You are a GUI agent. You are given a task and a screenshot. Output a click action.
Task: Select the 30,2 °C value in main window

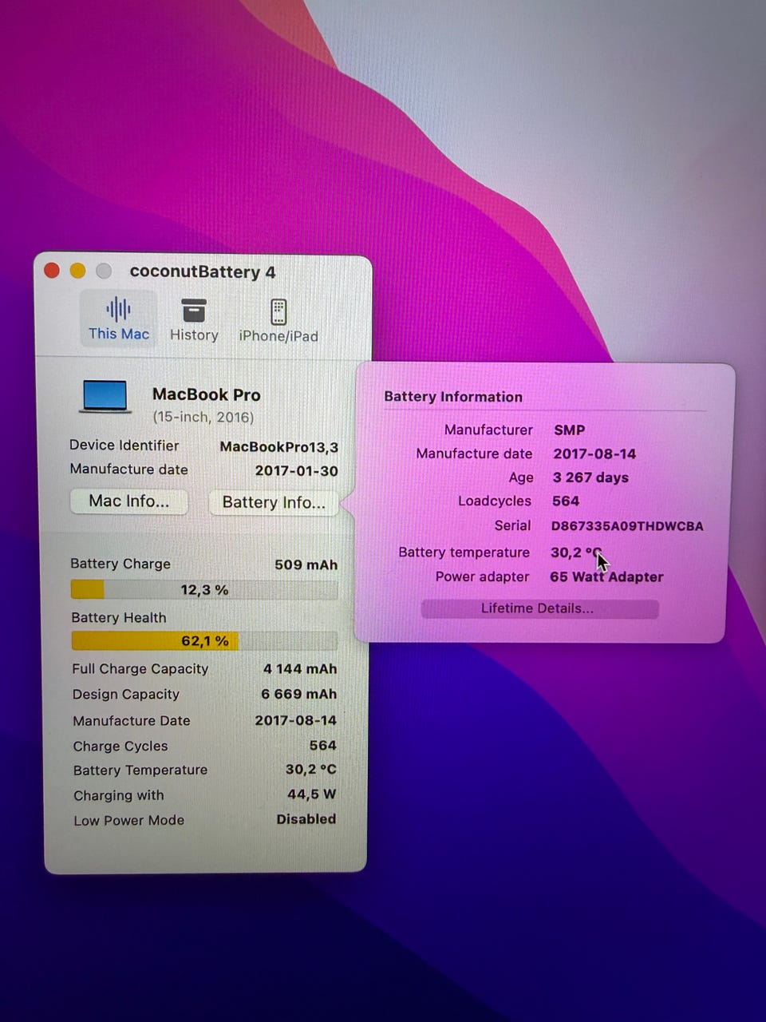310,770
